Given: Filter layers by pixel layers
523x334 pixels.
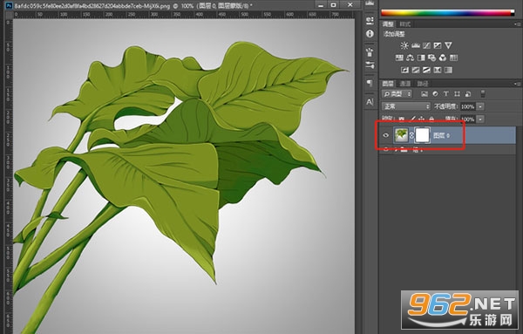Looking at the screenshot, I should (x=425, y=94).
